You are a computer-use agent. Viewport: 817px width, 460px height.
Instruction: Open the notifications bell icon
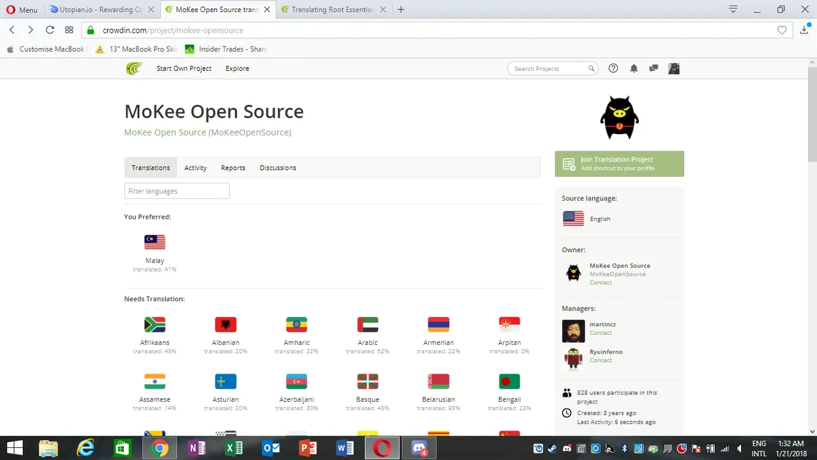[634, 68]
